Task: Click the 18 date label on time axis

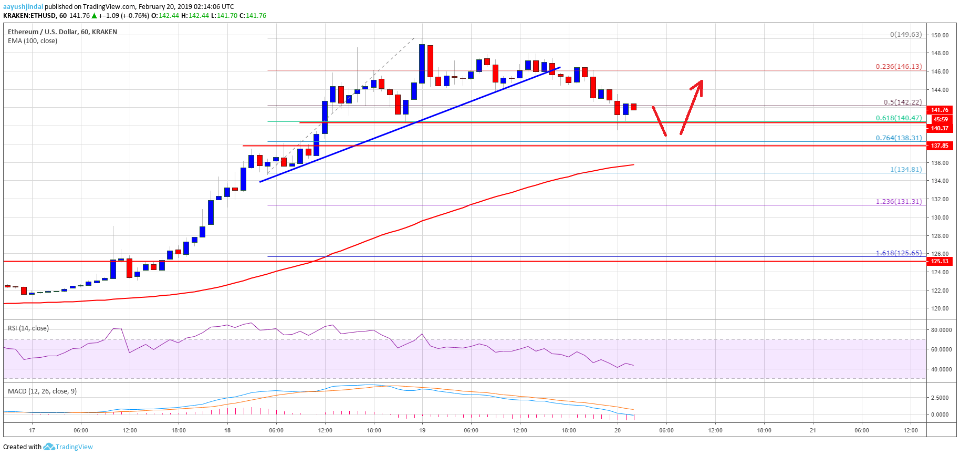Action: [227, 430]
